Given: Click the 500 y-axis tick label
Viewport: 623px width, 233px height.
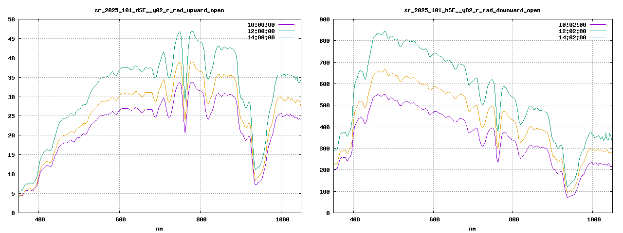Looking at the screenshot, I should (x=325, y=105).
